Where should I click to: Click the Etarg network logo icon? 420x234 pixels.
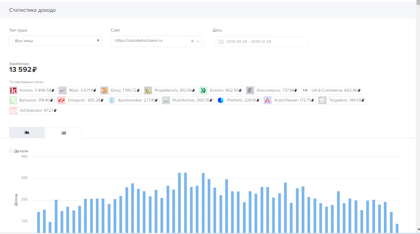tap(104, 90)
